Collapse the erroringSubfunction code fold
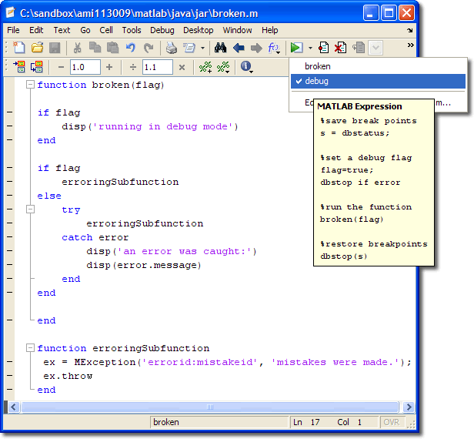Image resolution: width=474 pixels, height=439 pixels. 30,348
